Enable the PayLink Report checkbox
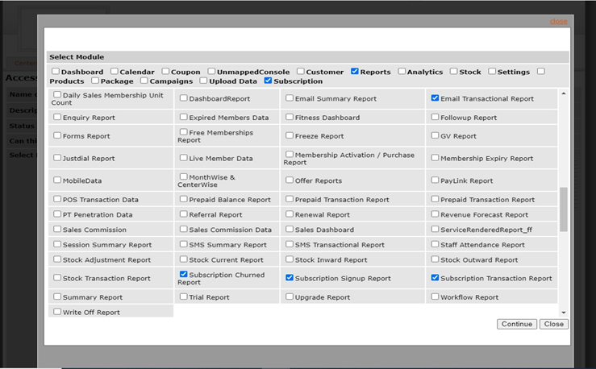Image resolution: width=596 pixels, height=369 pixels. pos(435,180)
